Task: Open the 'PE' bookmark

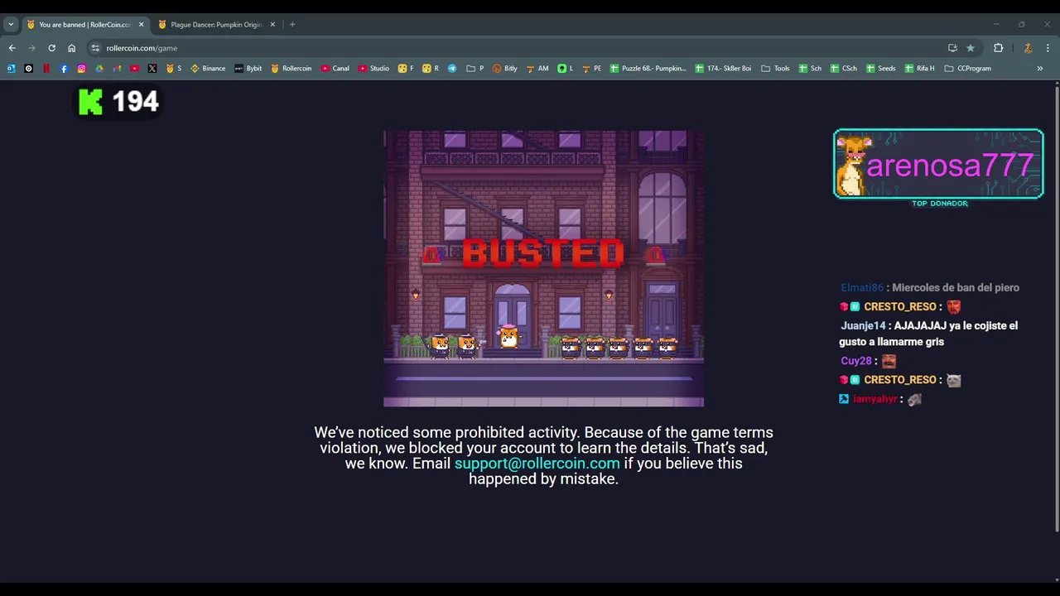Action: (592, 69)
